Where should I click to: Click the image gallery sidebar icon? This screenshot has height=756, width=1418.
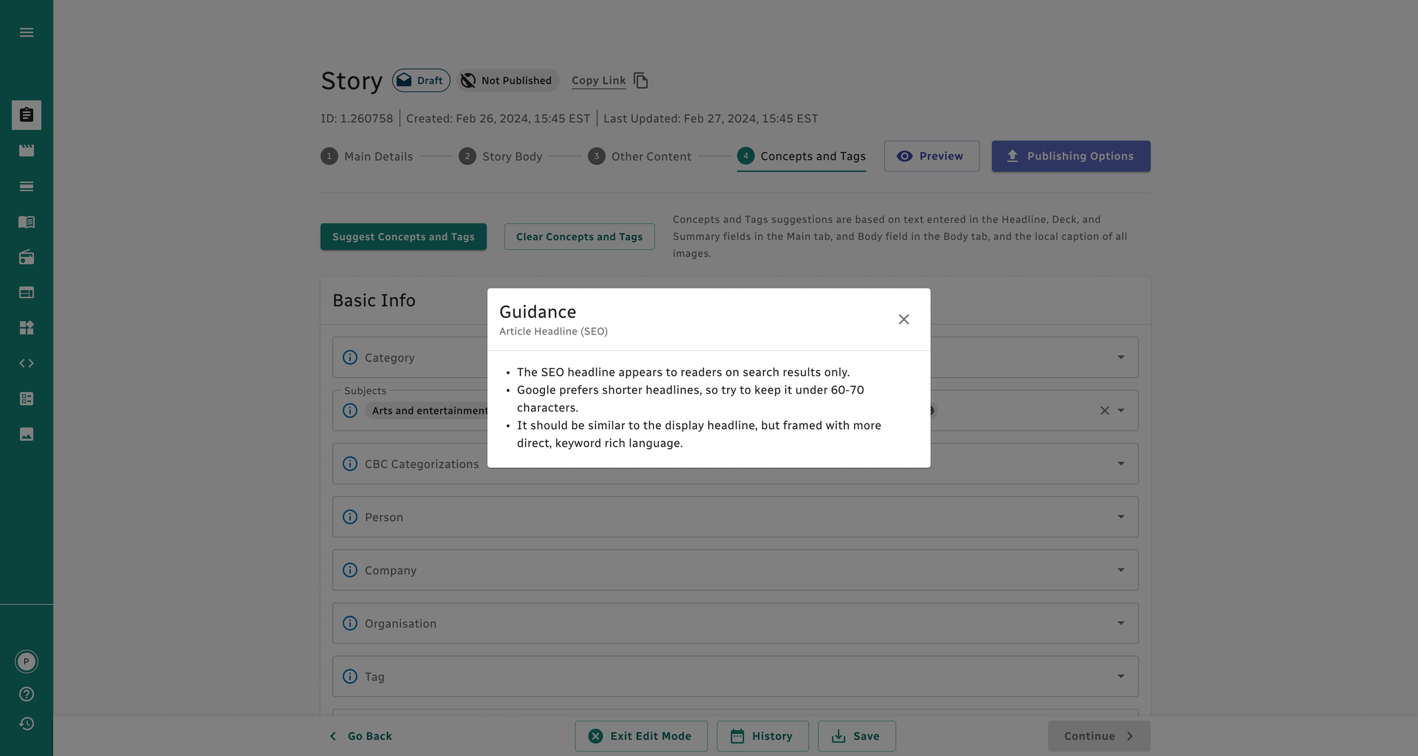pyautogui.click(x=26, y=434)
